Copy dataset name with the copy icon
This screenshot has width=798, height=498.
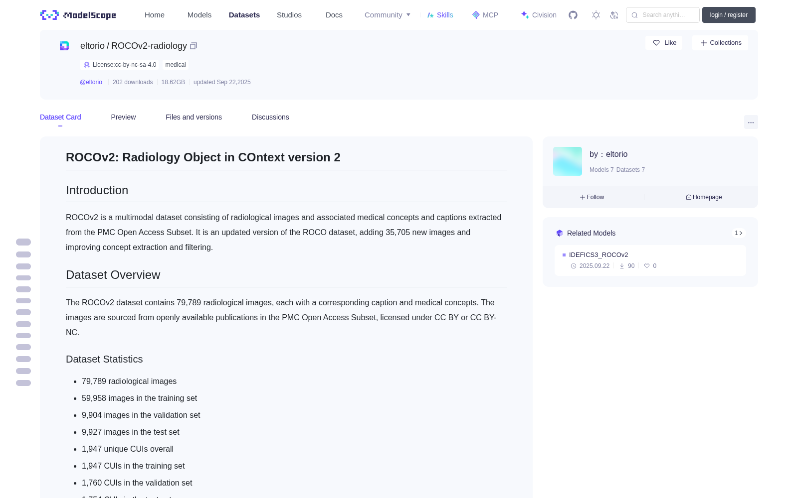tap(194, 46)
